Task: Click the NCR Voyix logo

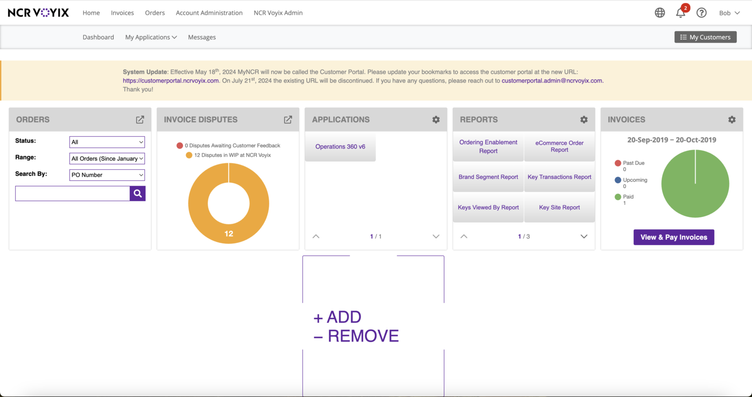Action: click(38, 13)
